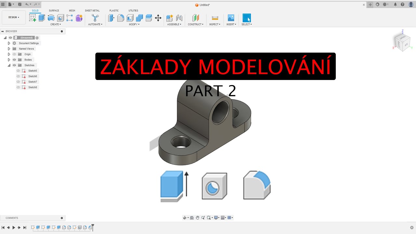
Task: Switch to the Mesh tab
Action: pos(72,11)
